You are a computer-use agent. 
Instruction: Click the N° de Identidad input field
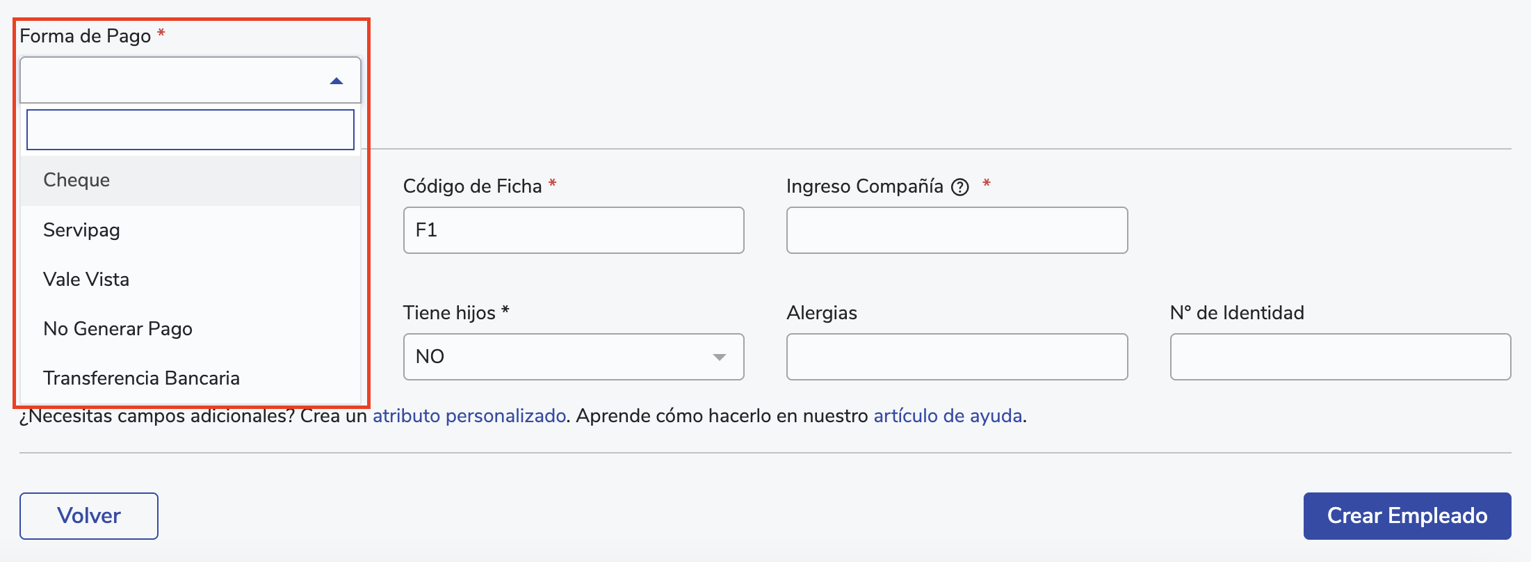coord(1340,357)
